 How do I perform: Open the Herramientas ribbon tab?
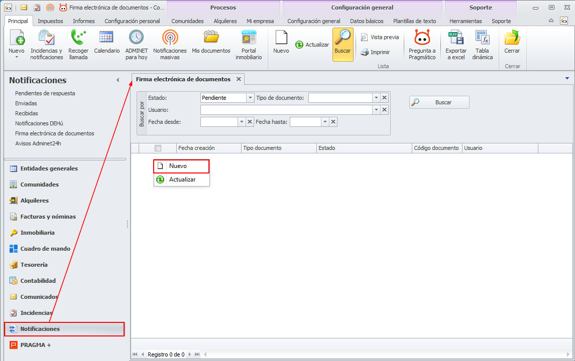[x=466, y=21]
